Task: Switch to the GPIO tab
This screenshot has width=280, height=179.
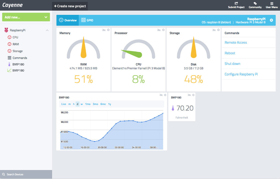Action: tap(88, 20)
